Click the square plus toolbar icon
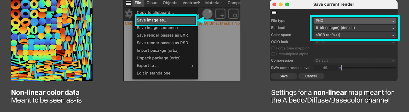This screenshot has width=409, height=112. [220, 14]
